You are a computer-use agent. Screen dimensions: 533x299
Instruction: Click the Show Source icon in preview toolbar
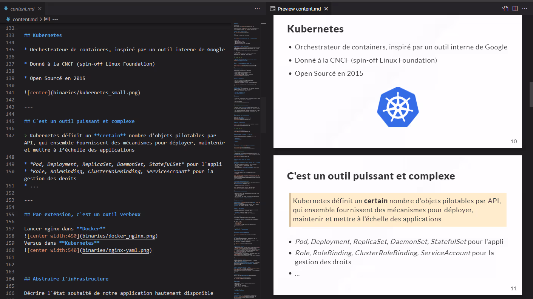point(505,9)
